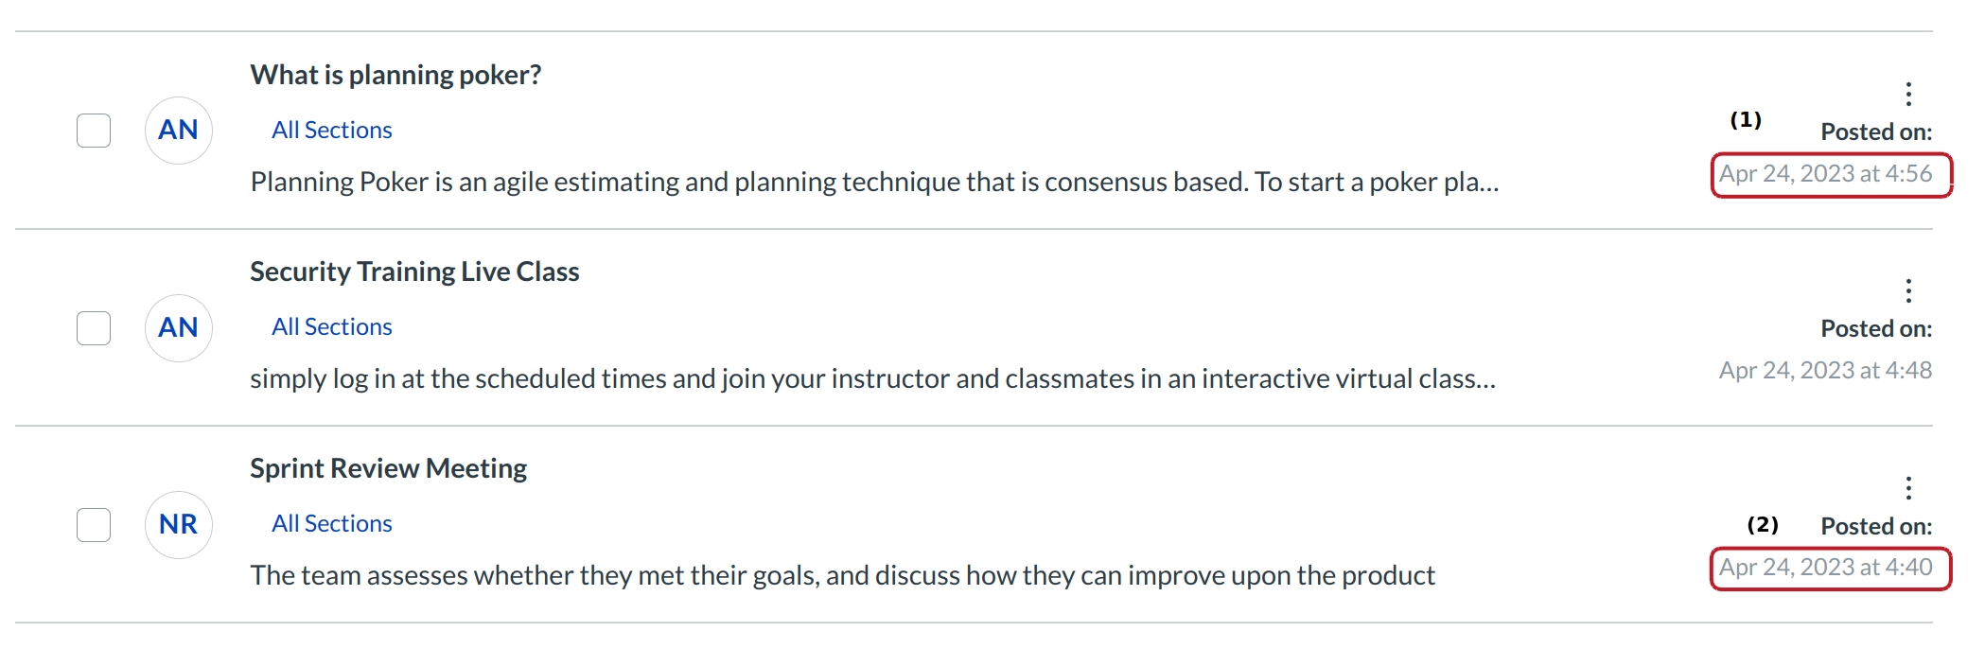The height and width of the screenshot is (666, 1985).
Task: Click AN avatar beside What is planning poker
Action: tap(178, 131)
